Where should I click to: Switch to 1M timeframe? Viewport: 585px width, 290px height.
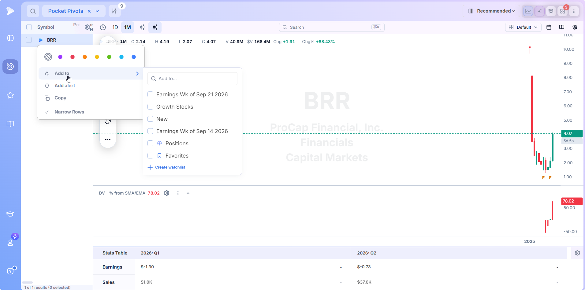[128, 27]
